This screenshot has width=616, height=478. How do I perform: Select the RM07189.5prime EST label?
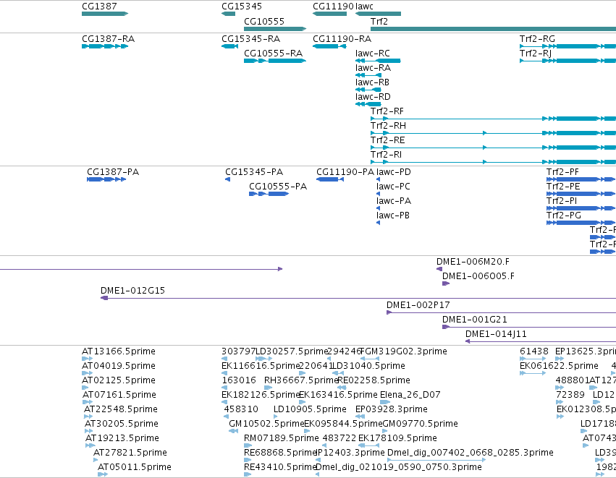click(282, 438)
